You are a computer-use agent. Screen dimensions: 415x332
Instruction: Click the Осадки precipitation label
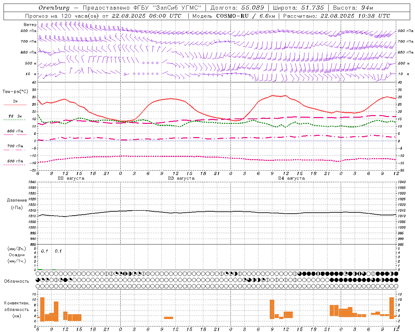(17, 255)
